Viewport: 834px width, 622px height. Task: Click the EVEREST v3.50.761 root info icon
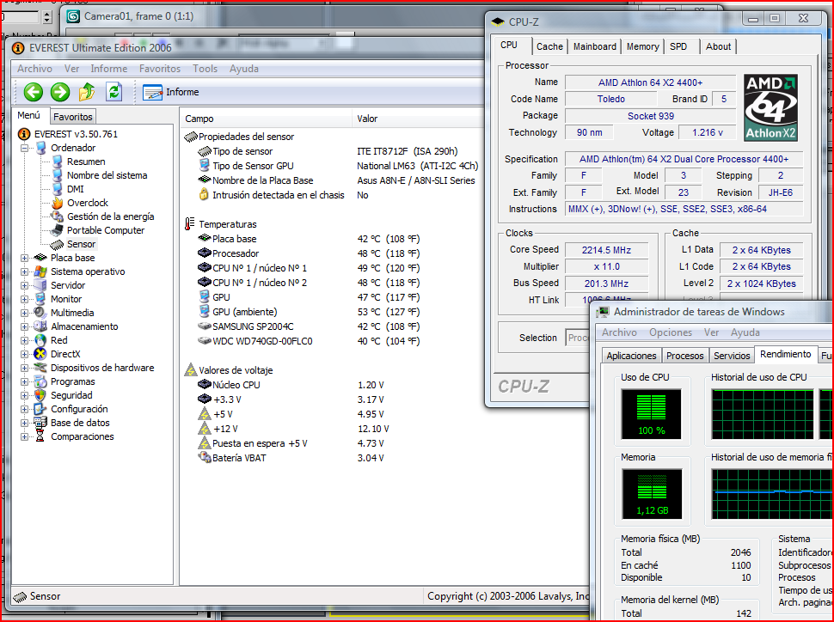click(x=24, y=134)
